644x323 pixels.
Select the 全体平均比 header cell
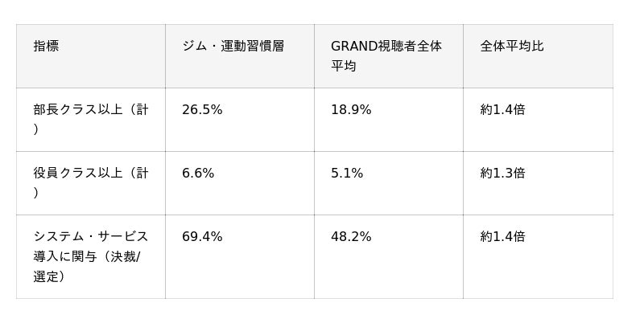[x=538, y=56]
